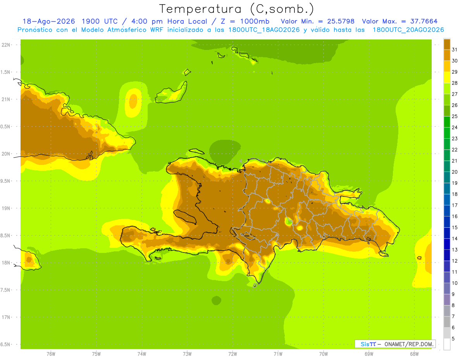
Task: Click the '19N' latitude label
Action: (6, 208)
